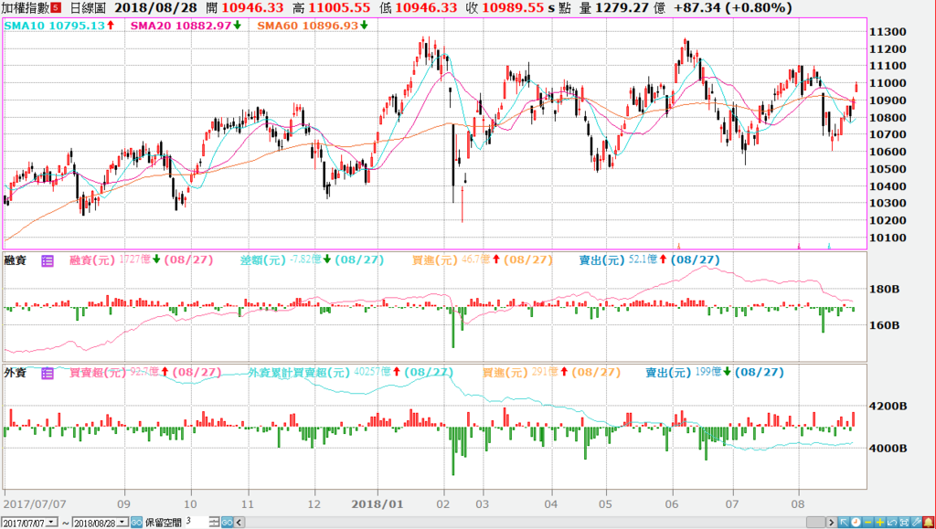This screenshot has height=529, width=936.
Task: Click the red alert bell icon
Action: [929, 523]
